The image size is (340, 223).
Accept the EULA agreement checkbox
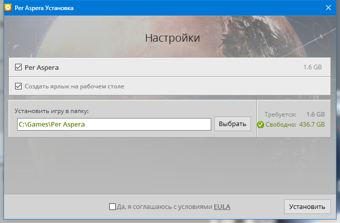(112, 206)
